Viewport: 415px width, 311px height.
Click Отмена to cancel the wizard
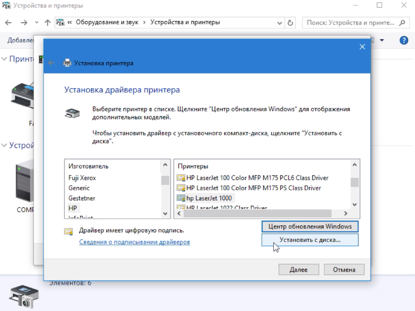344,270
